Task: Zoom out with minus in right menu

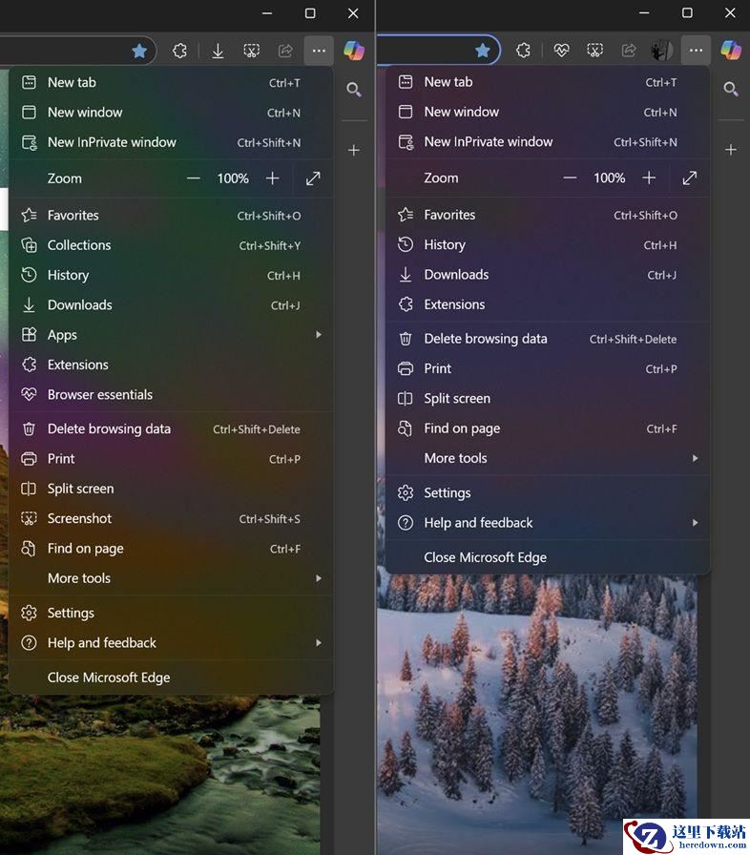Action: 570,177
